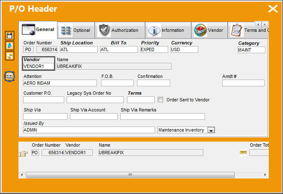Click the horizontal scrollbar thumb

click(x=130, y=175)
